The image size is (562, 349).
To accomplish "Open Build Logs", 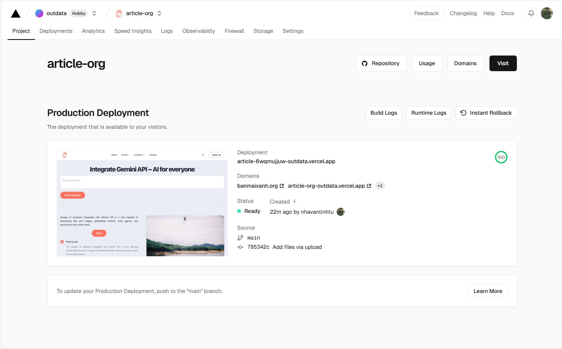I will pyautogui.click(x=384, y=113).
